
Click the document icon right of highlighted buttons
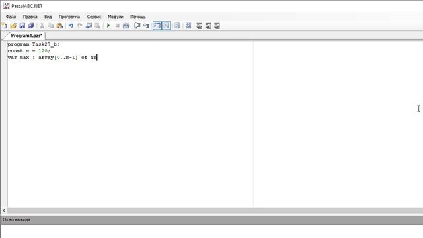point(177,26)
